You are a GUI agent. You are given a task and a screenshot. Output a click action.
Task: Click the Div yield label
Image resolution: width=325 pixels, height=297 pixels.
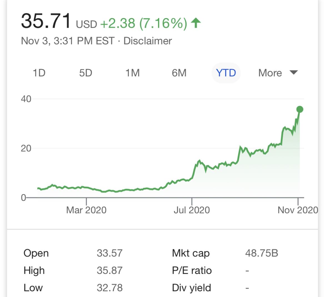(192, 288)
